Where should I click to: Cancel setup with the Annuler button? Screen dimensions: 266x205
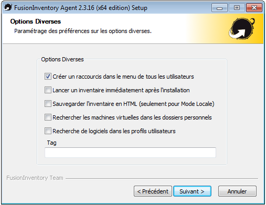(237, 191)
